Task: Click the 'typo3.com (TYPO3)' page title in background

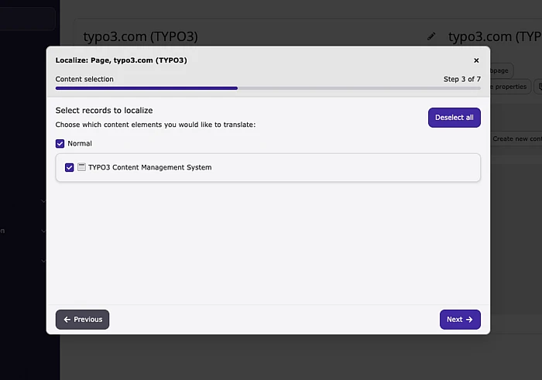Action: [140, 36]
